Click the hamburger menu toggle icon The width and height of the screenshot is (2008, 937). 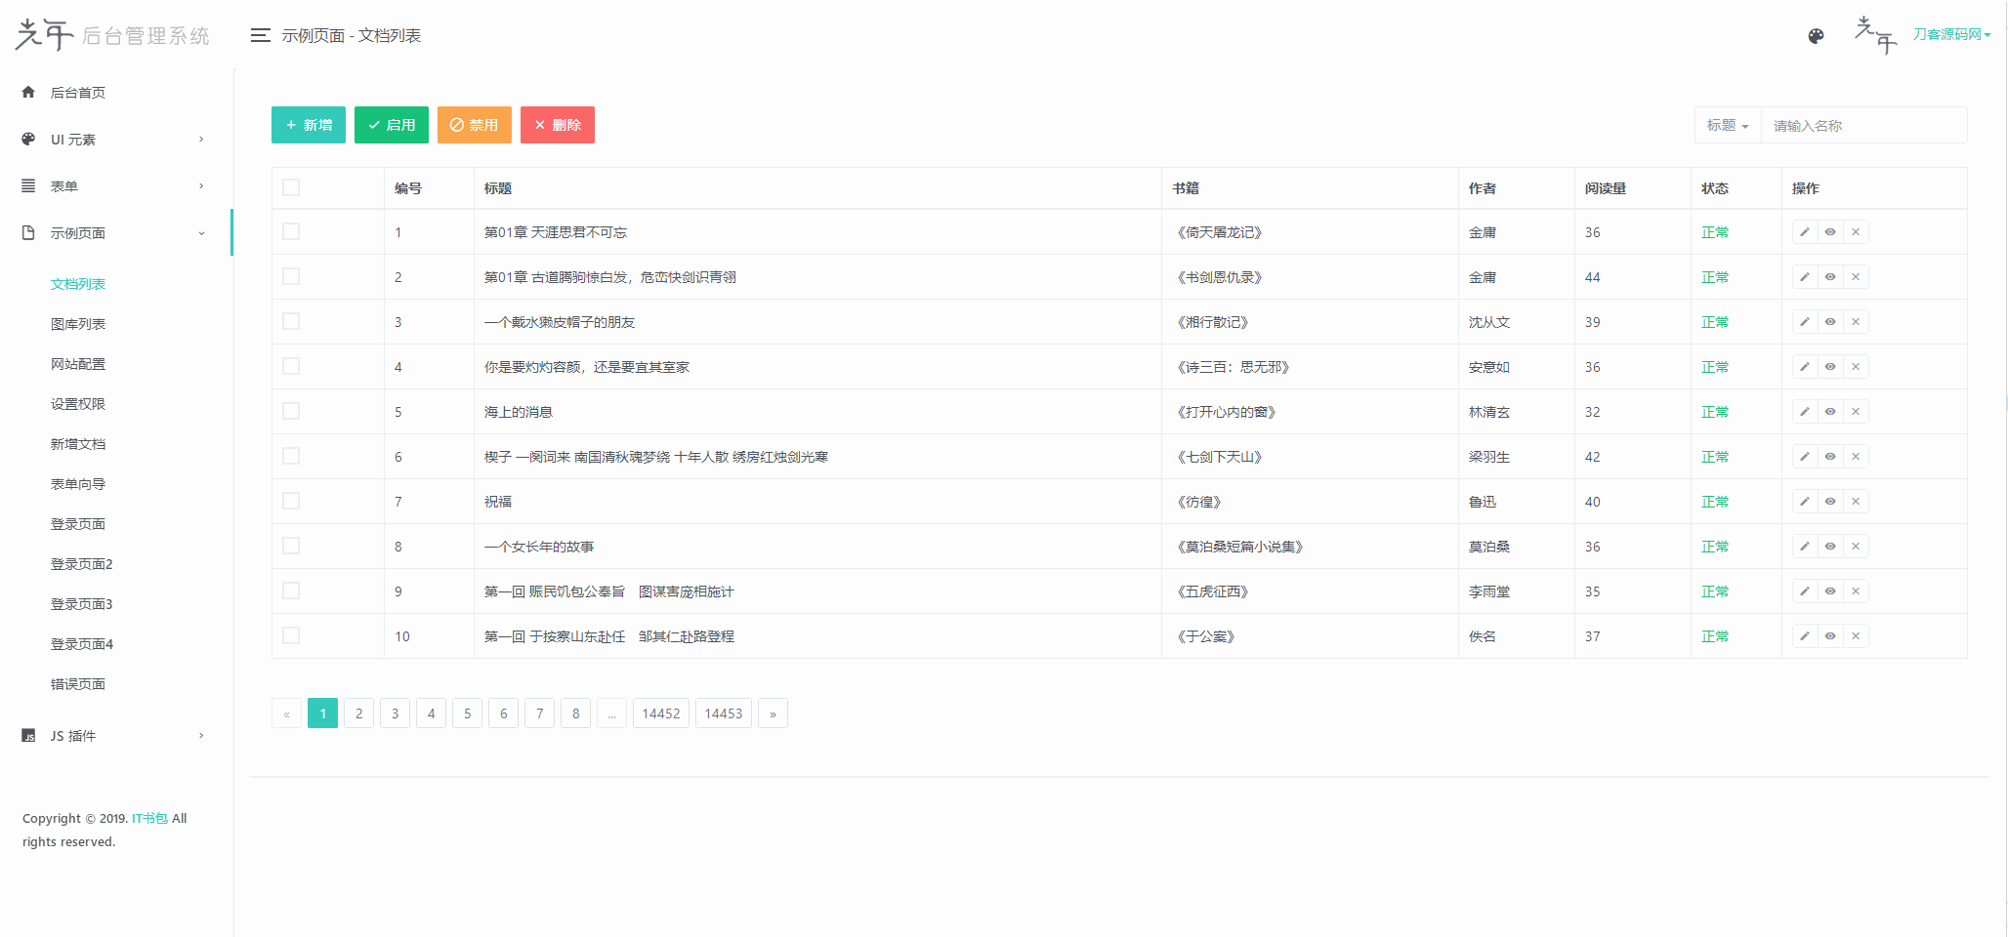(260, 35)
